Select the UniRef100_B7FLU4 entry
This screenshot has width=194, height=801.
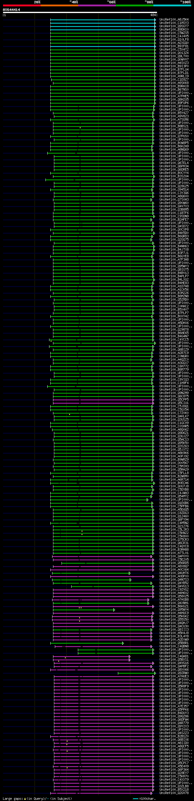click(174, 70)
